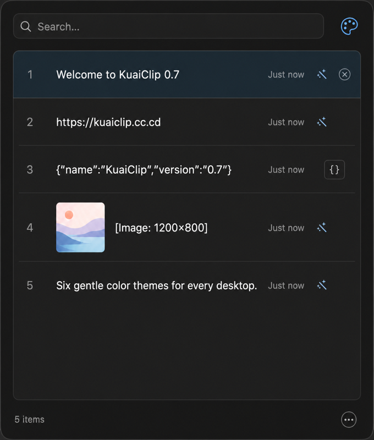Click the number 4 row index

[x=30, y=228]
